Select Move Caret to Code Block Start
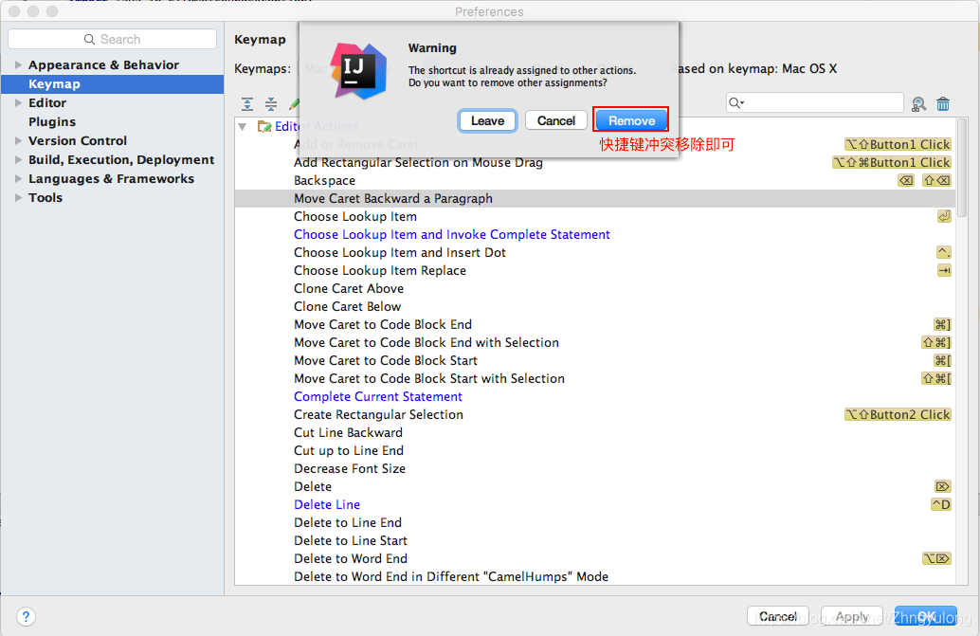Screen dimensions: 980x636 [x=386, y=361]
